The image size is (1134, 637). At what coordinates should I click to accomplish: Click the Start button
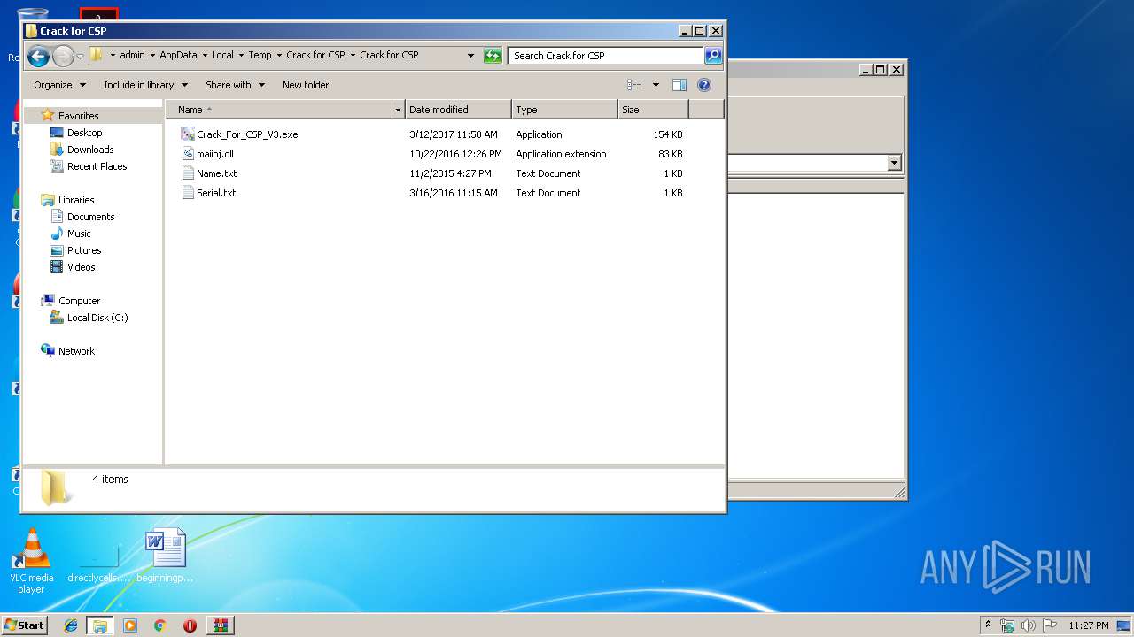pyautogui.click(x=24, y=625)
